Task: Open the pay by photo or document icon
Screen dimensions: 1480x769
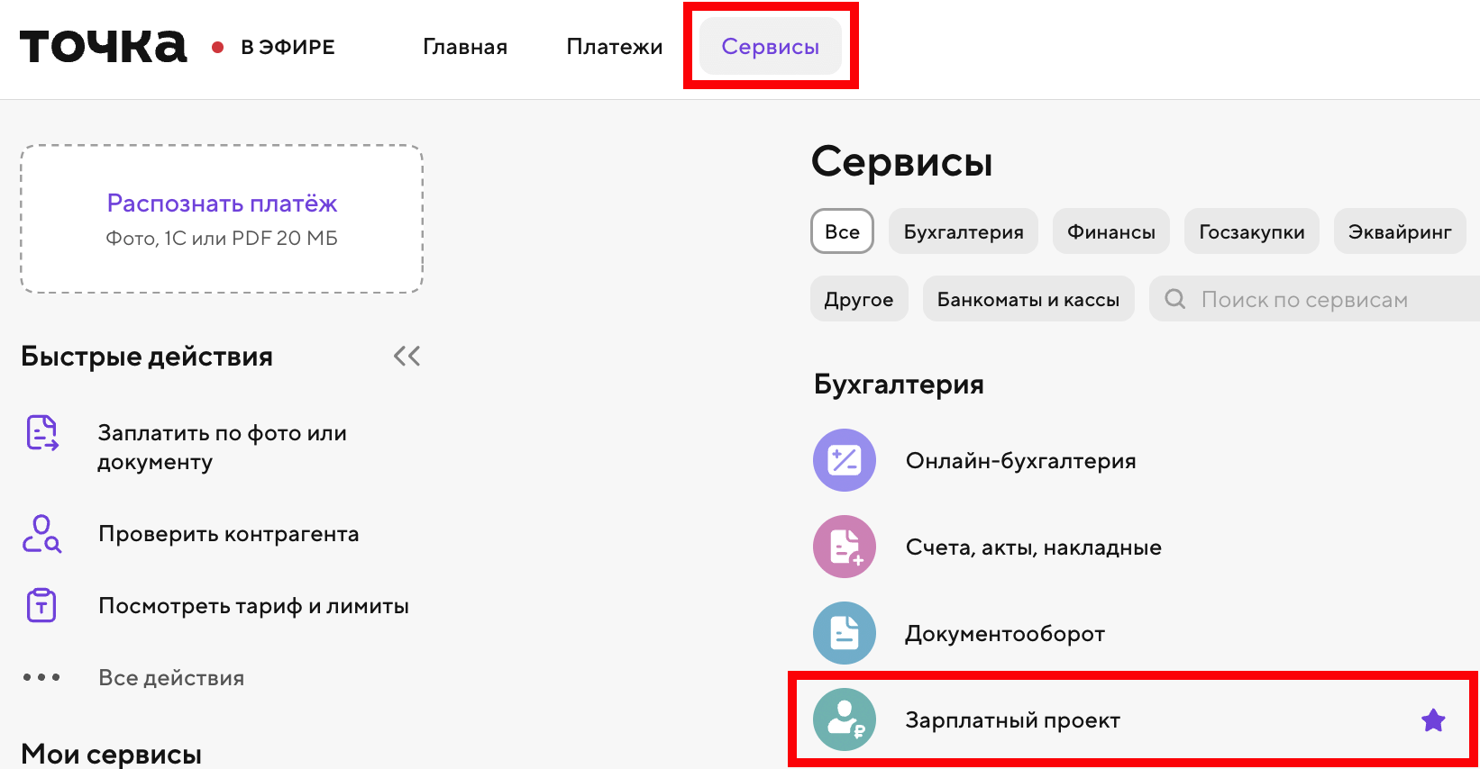Action: [x=41, y=433]
